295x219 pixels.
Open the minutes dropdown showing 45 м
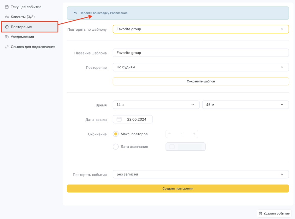click(x=245, y=105)
